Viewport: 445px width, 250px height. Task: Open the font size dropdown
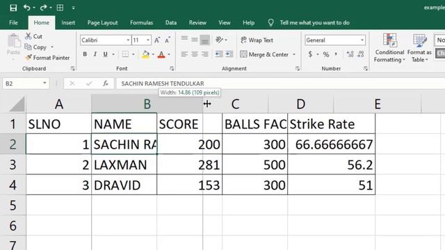click(148, 40)
